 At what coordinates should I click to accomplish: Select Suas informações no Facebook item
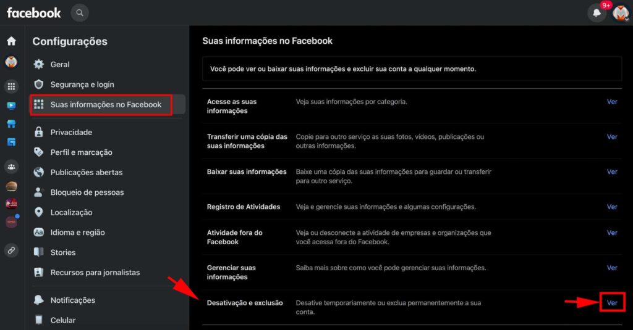(x=106, y=105)
